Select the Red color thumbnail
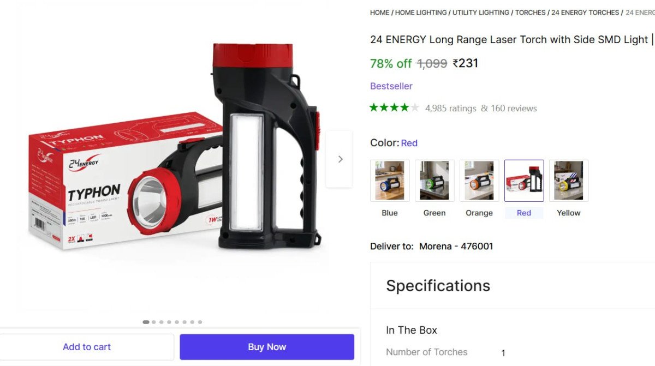Viewport: 655px width, 366px height. coord(524,181)
